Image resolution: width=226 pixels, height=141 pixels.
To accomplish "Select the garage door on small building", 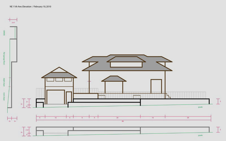I will click(x=55, y=97).
